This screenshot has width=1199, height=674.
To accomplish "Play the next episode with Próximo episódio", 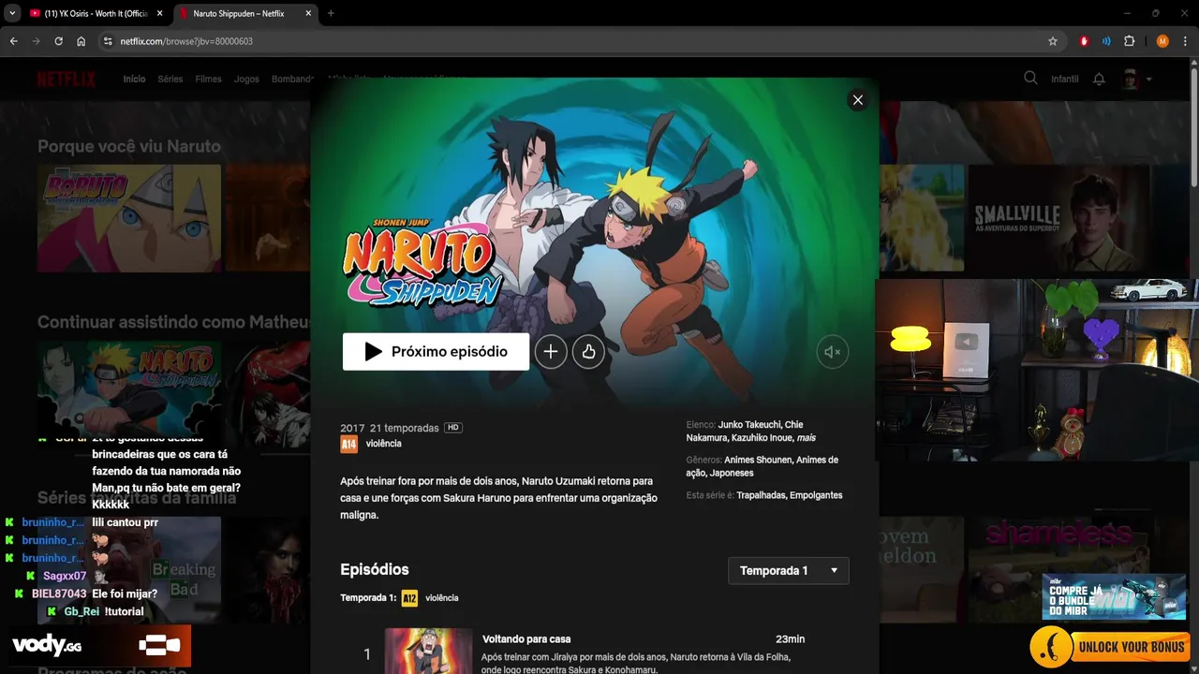I will coord(436,352).
